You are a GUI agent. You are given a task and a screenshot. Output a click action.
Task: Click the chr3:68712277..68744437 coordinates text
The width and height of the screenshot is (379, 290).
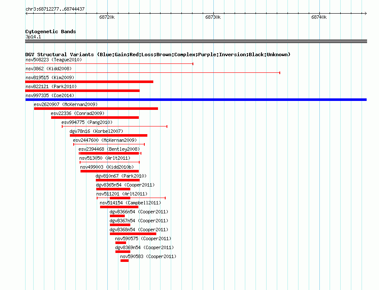pyautogui.click(x=55, y=9)
